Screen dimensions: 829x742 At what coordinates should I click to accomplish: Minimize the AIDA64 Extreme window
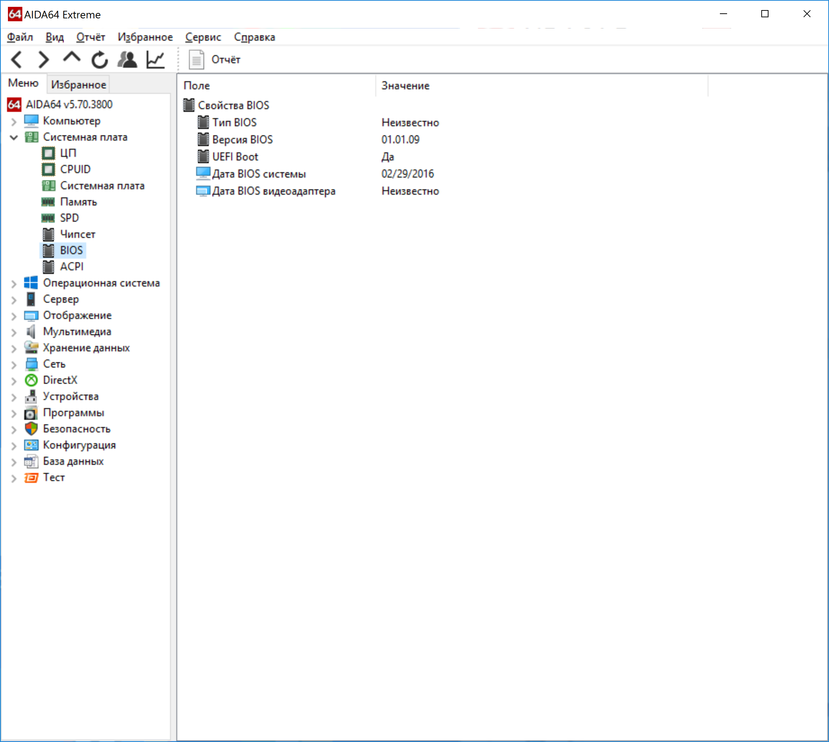point(723,14)
